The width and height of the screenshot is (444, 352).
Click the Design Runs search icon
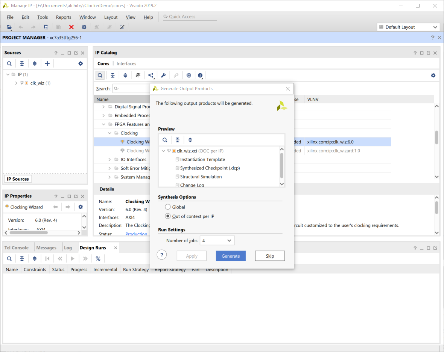[x=9, y=259]
